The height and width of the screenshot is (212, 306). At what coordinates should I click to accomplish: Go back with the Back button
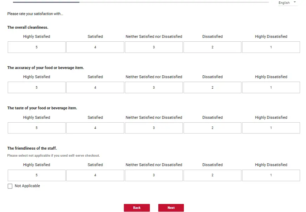pyautogui.click(x=137, y=208)
